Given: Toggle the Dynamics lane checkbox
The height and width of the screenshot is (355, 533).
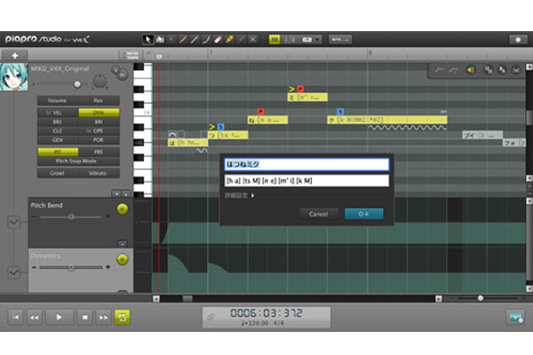Looking at the screenshot, I should pos(14,272).
